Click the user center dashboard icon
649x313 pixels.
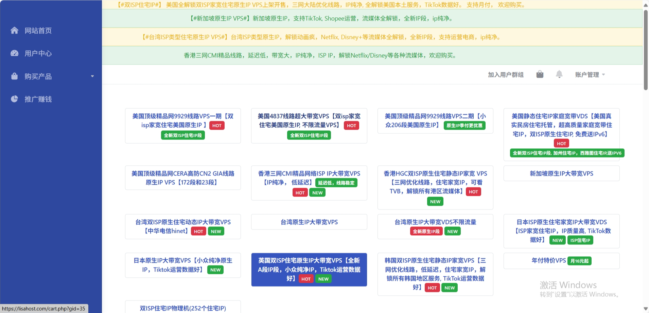[14, 53]
